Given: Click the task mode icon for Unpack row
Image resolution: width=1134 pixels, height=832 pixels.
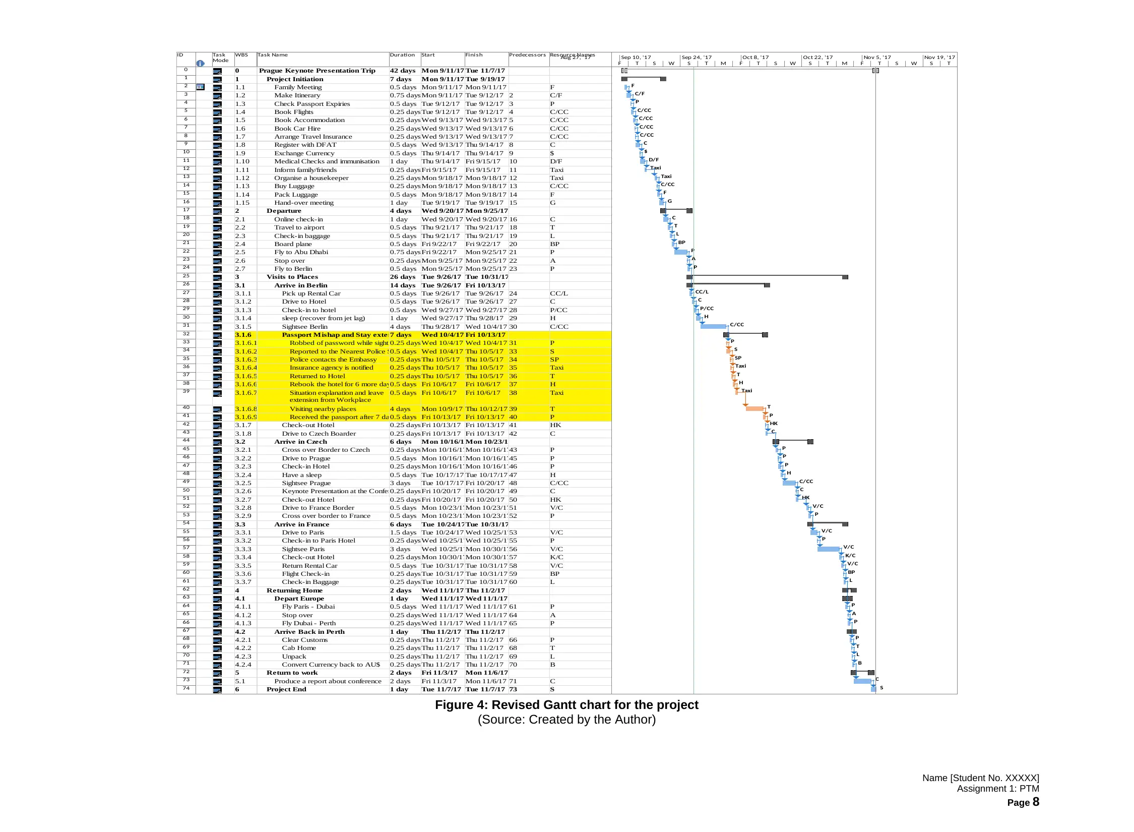Looking at the screenshot, I should (x=217, y=657).
